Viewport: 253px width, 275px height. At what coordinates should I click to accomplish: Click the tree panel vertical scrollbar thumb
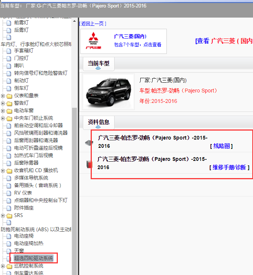click(74, 191)
